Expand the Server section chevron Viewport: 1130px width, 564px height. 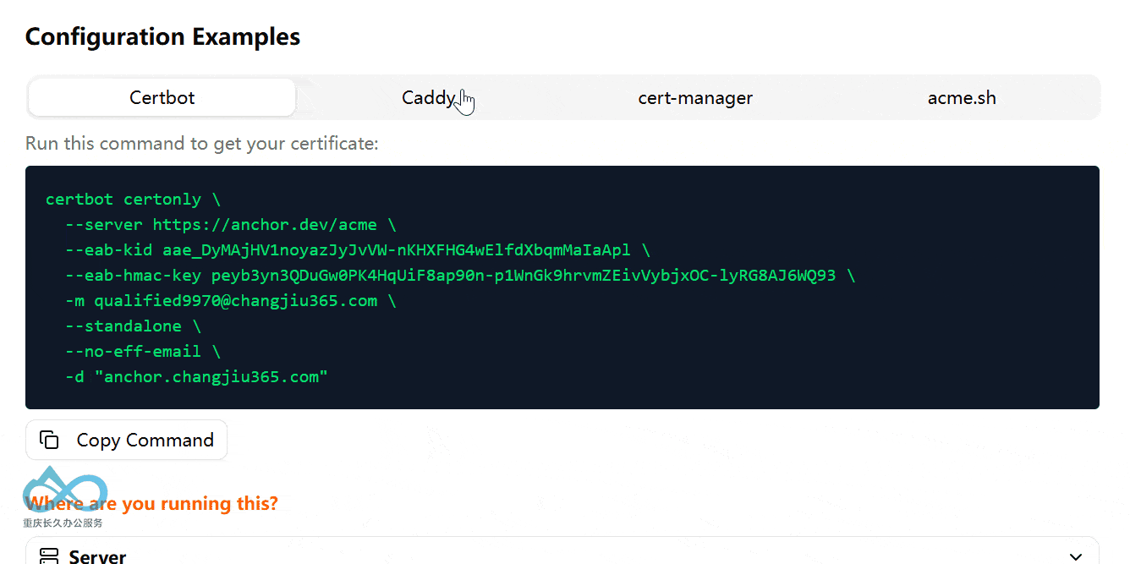[1076, 556]
